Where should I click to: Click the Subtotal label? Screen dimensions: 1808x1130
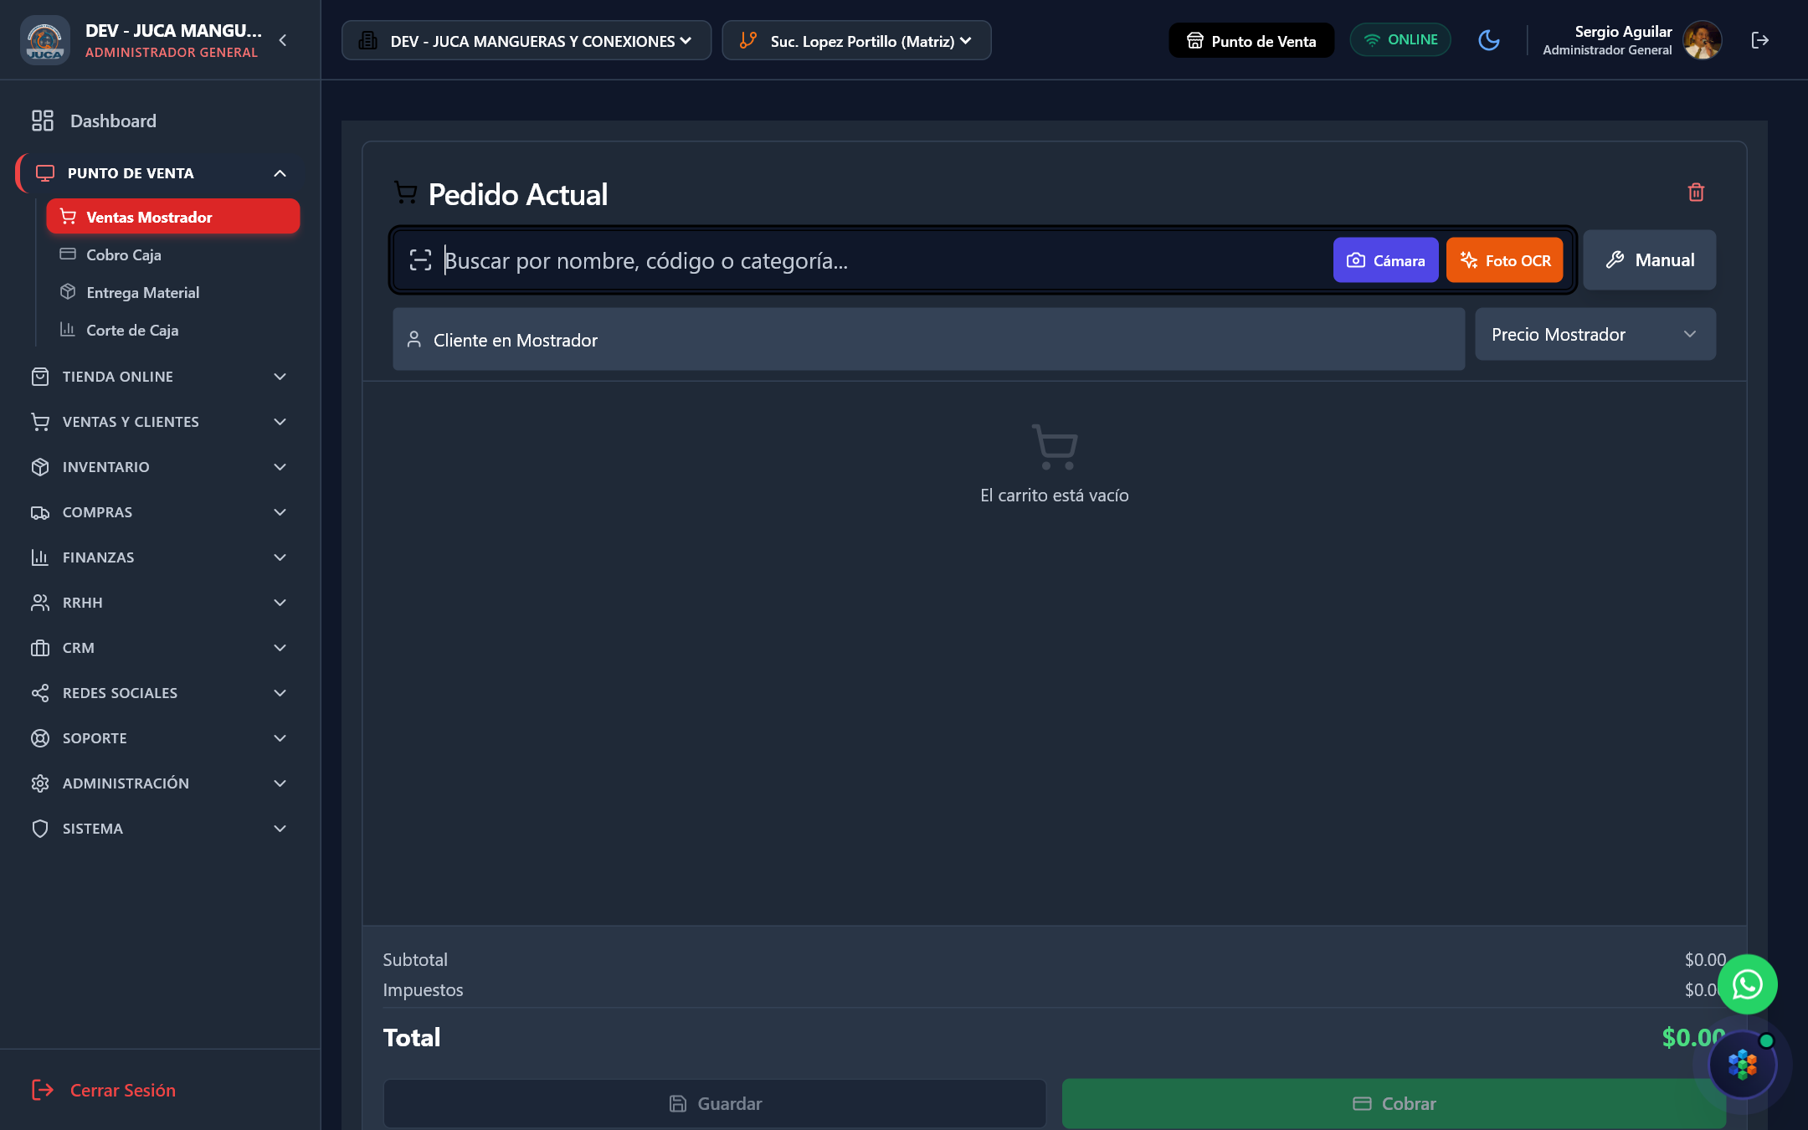coord(415,959)
